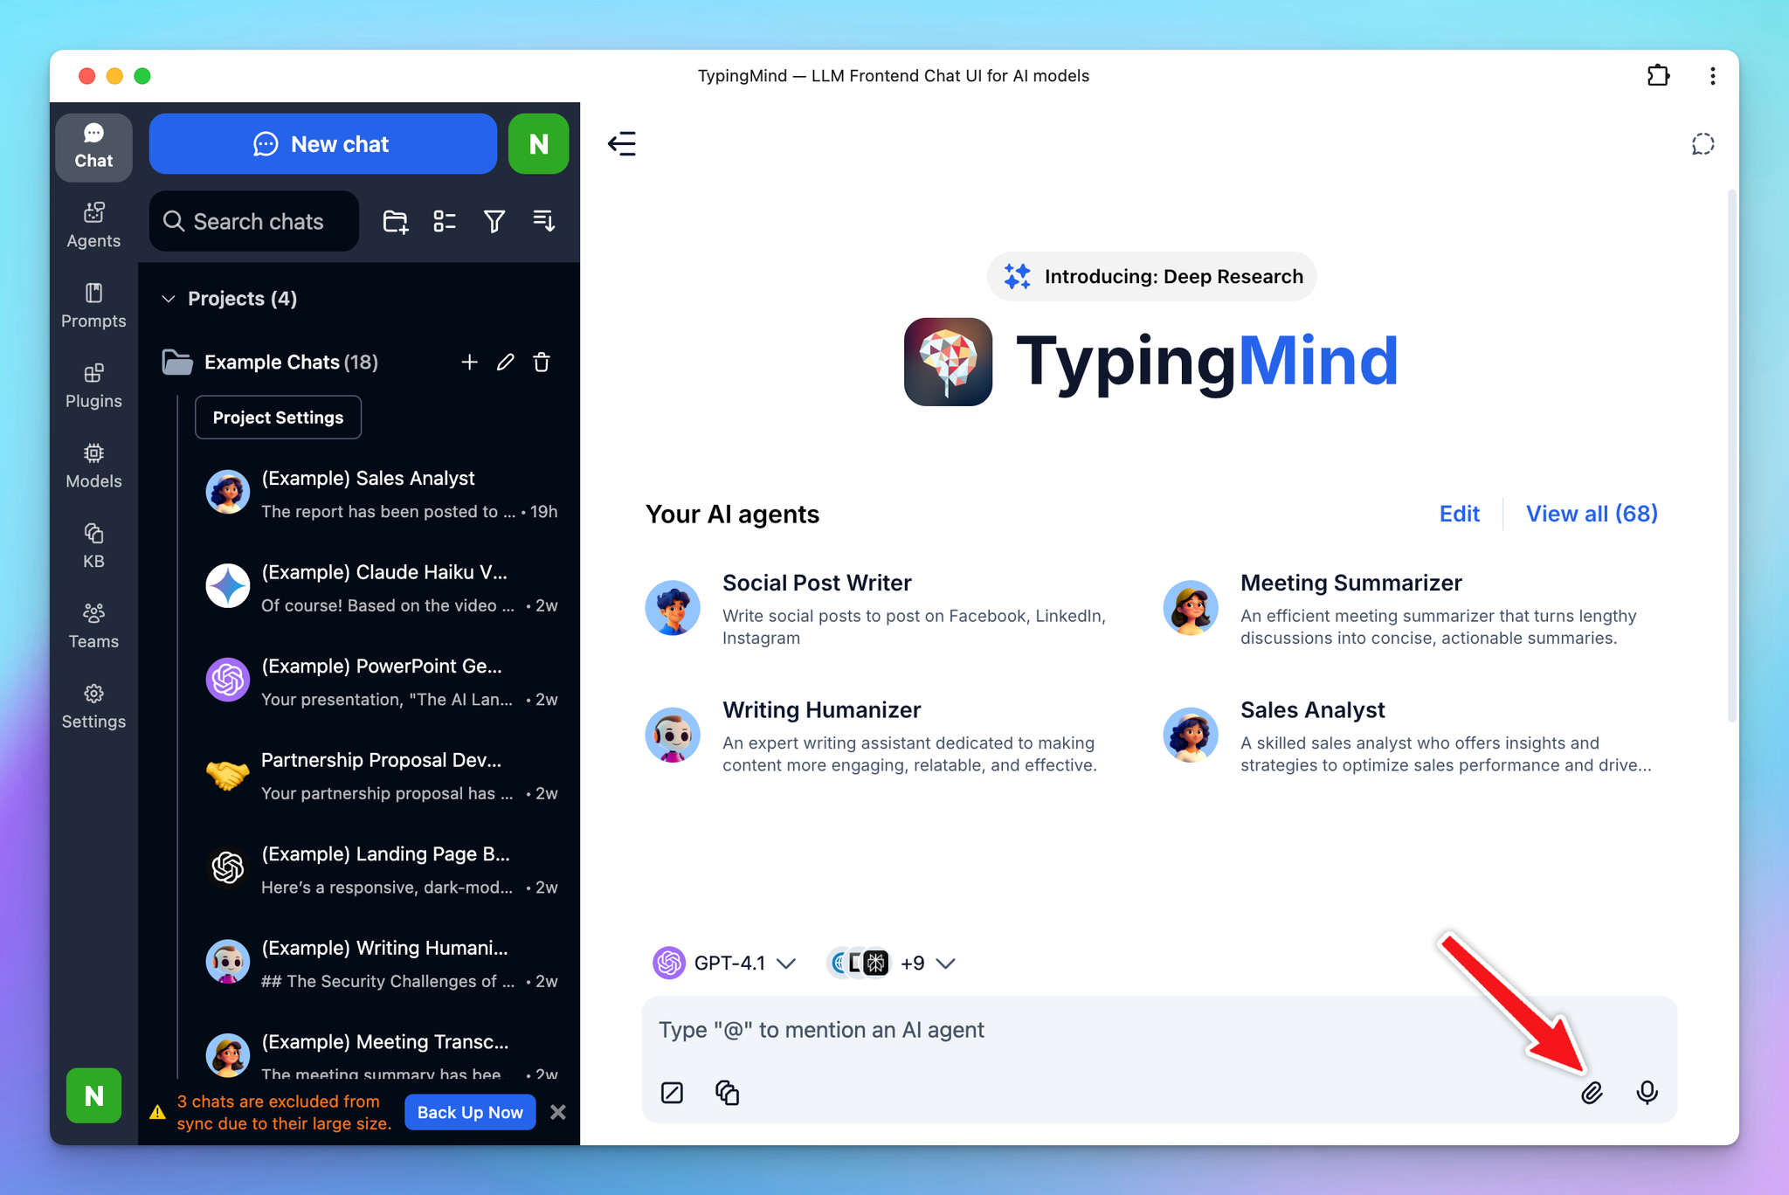Click the sort chats icon
This screenshot has width=1789, height=1195.
click(x=543, y=222)
